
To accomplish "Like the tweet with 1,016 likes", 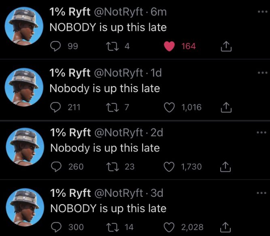I will [169, 107].
